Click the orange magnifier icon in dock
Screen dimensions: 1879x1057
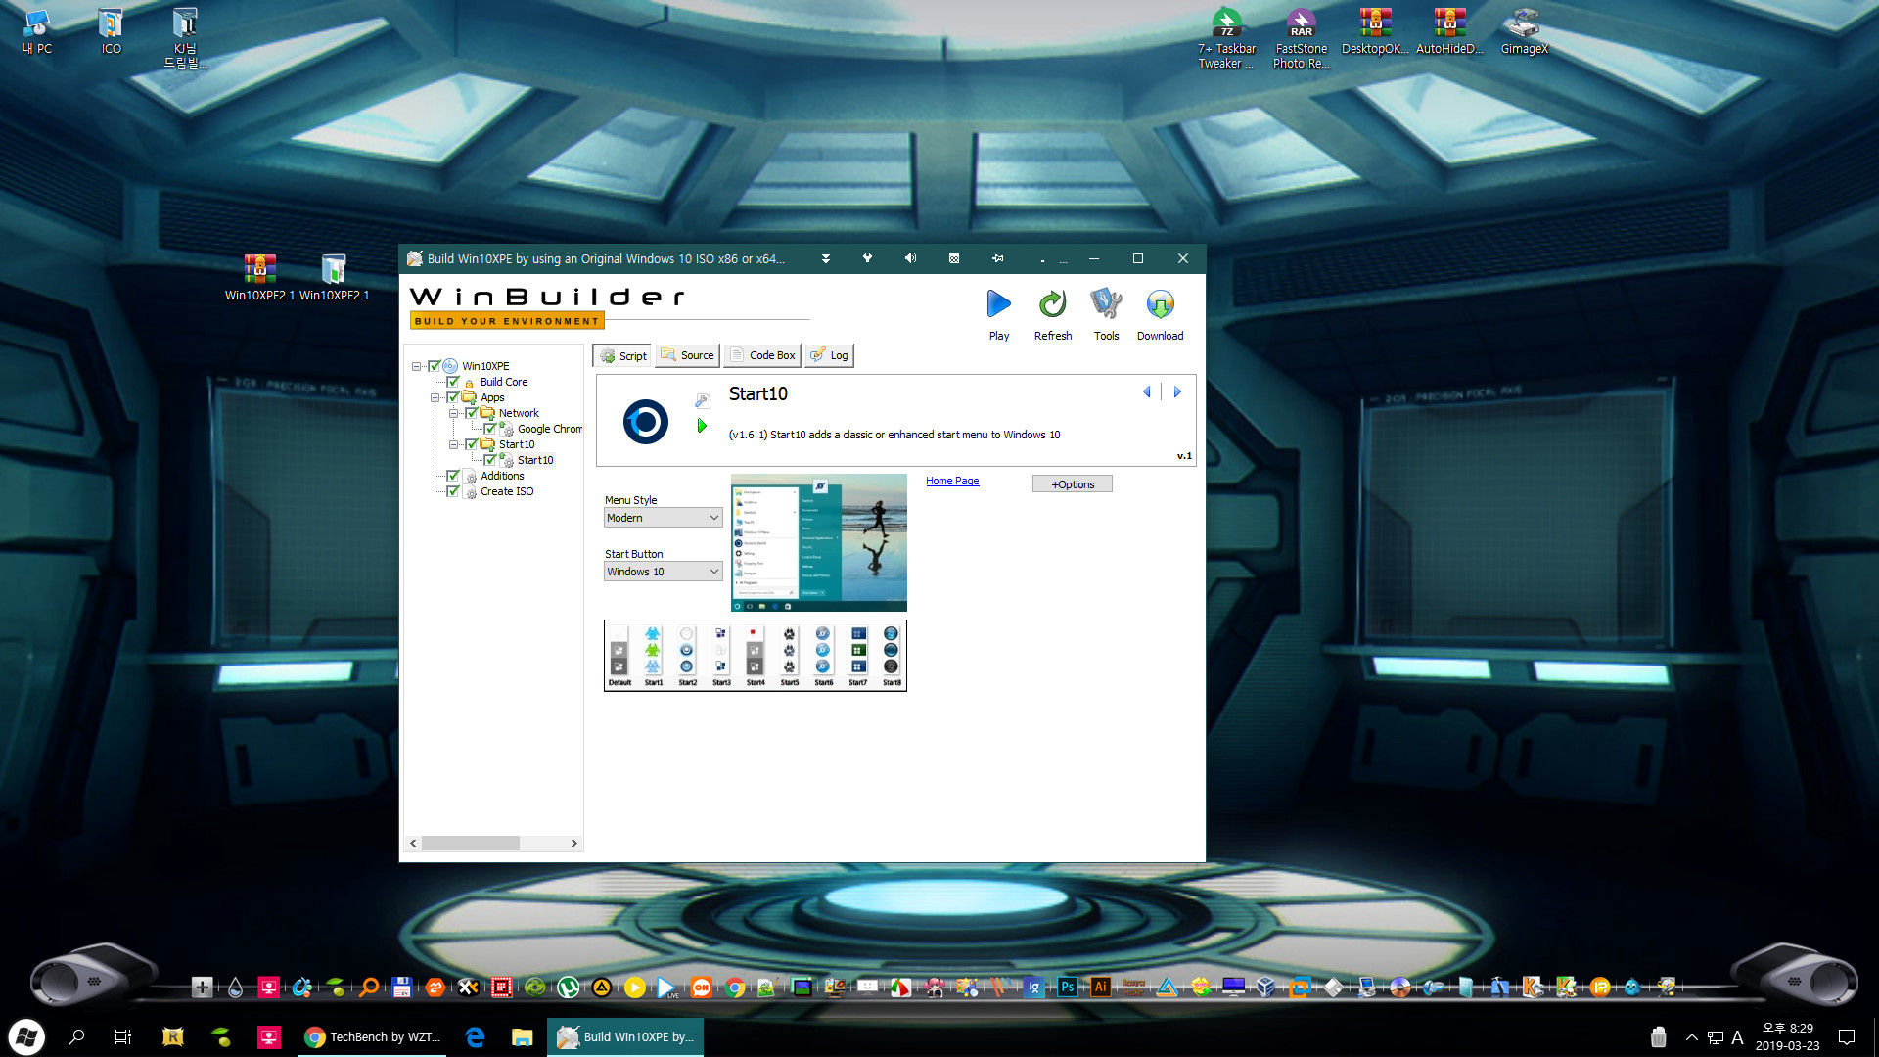click(x=368, y=987)
